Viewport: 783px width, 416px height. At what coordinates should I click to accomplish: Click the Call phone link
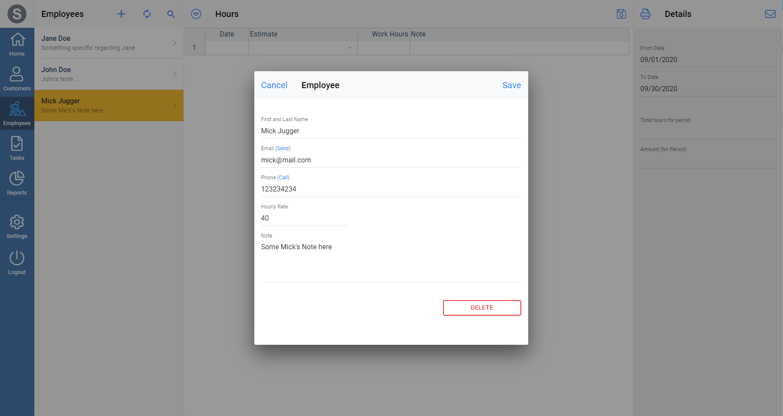[x=283, y=178]
